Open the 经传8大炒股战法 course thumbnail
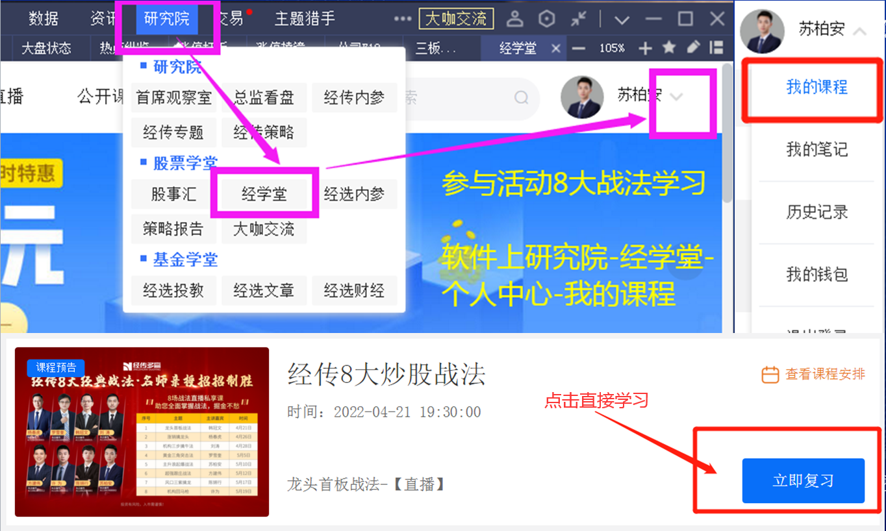The width and height of the screenshot is (886, 531). coord(142,432)
